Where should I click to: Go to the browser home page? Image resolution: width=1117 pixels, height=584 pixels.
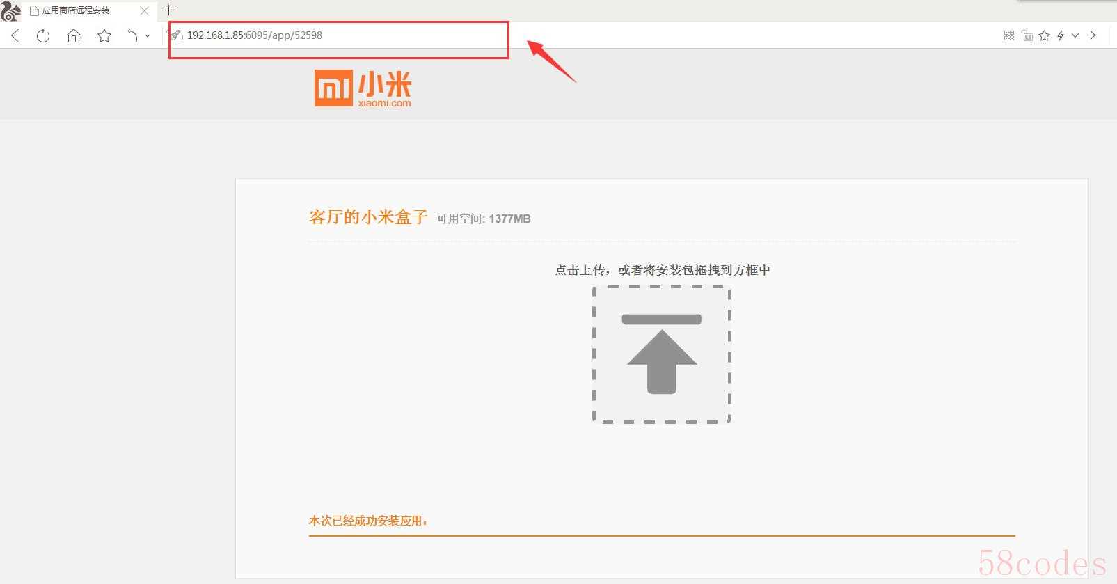[x=74, y=35]
